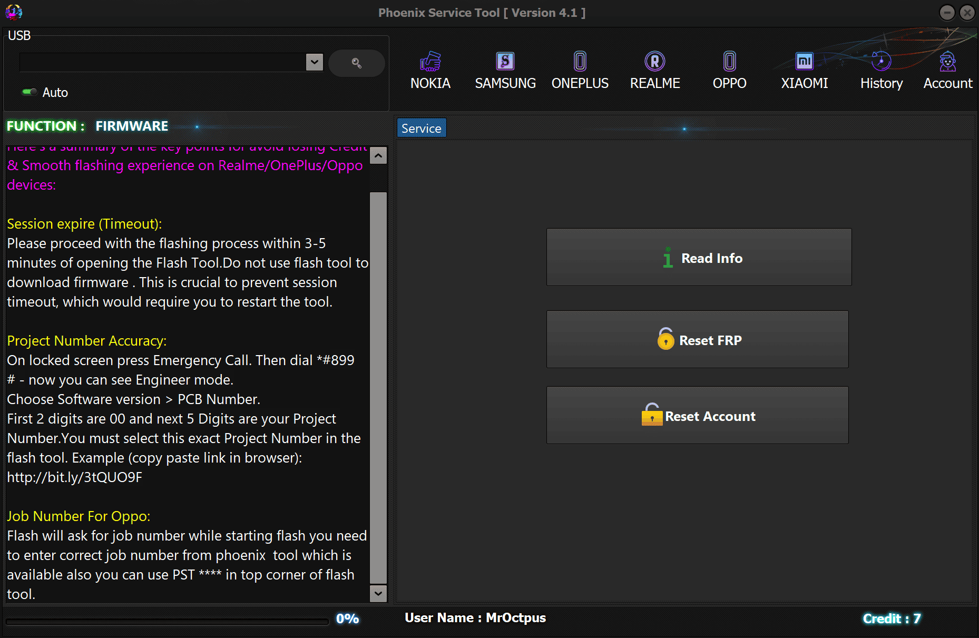979x638 pixels.
Task: Click the Read Info button
Action: click(x=699, y=258)
